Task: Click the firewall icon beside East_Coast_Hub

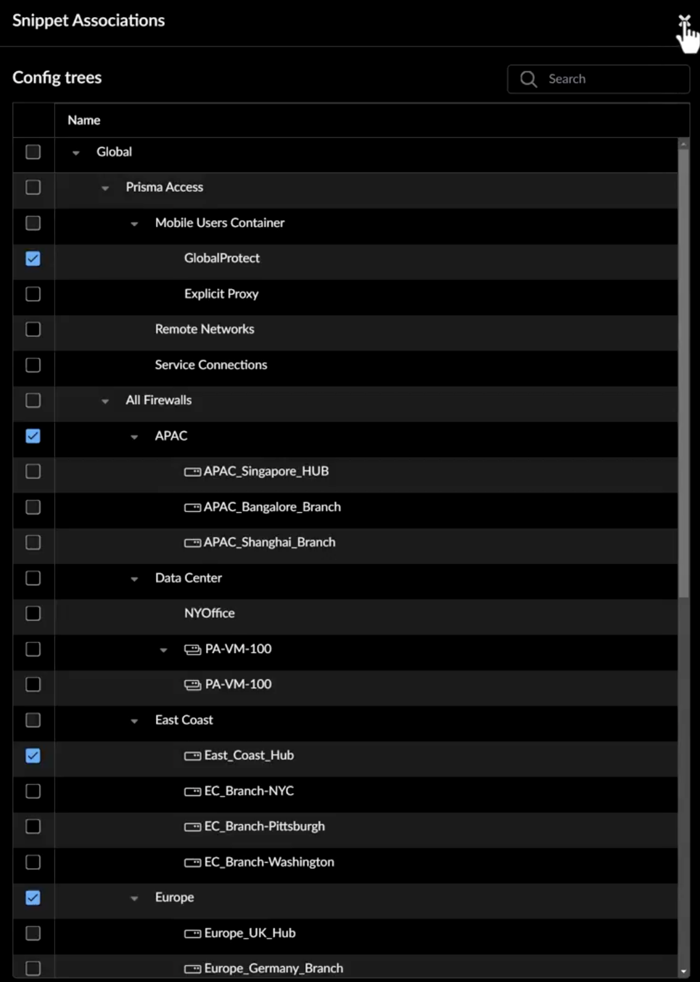Action: (192, 756)
